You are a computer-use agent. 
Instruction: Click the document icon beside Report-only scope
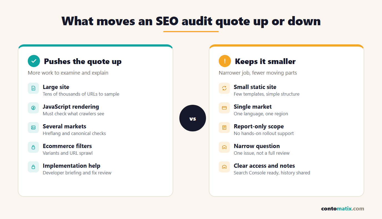[224, 128]
